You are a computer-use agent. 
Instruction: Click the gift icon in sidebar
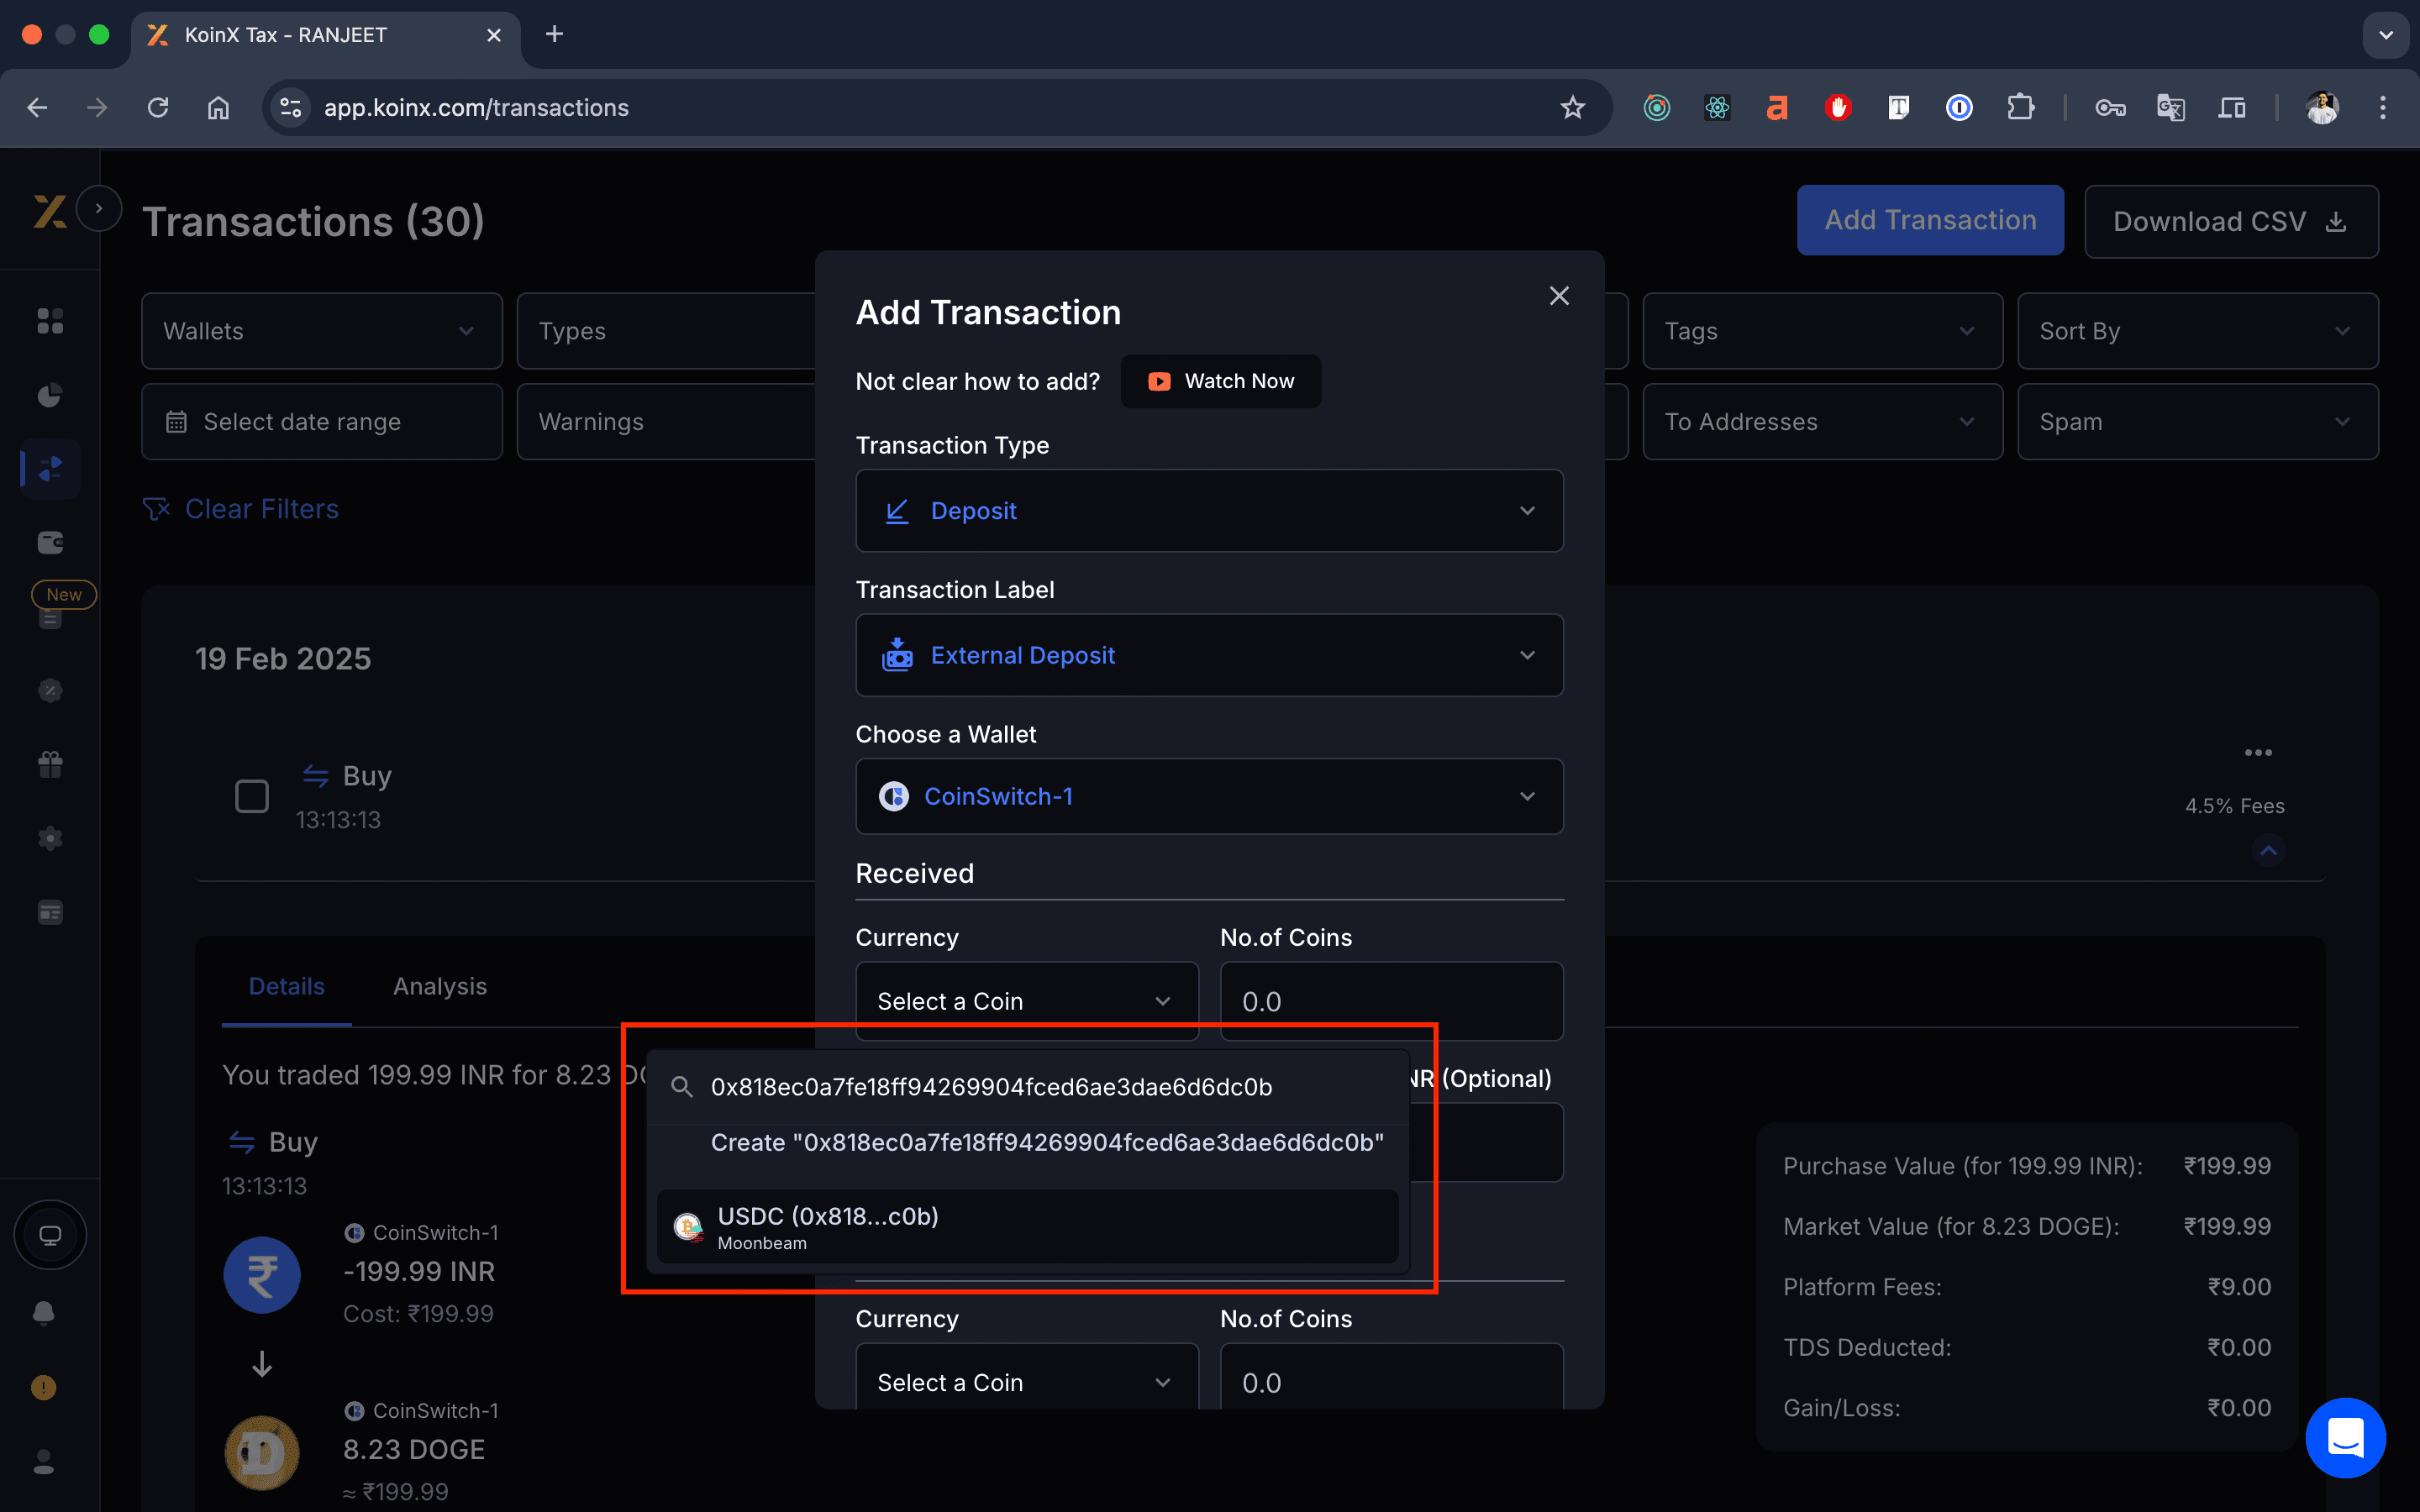point(50,764)
